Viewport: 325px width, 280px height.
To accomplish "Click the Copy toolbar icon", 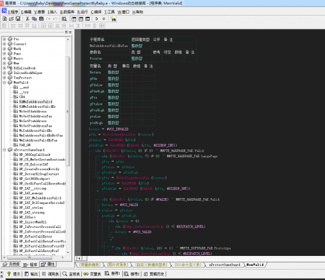I will (x=34, y=19).
